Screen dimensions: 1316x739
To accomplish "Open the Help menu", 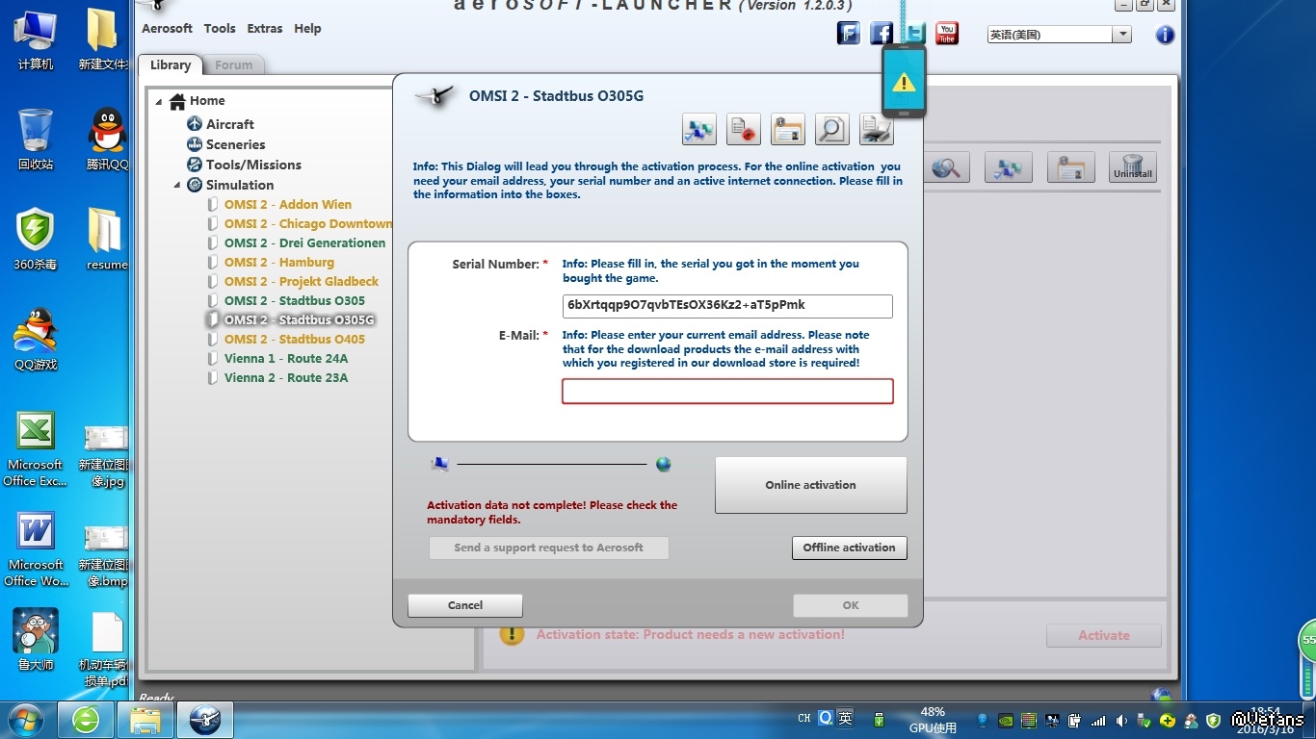I will [307, 28].
